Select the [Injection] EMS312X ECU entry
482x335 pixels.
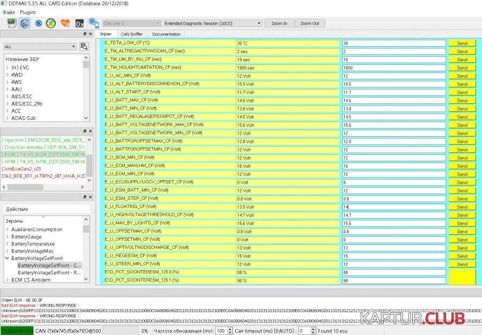click(43, 140)
